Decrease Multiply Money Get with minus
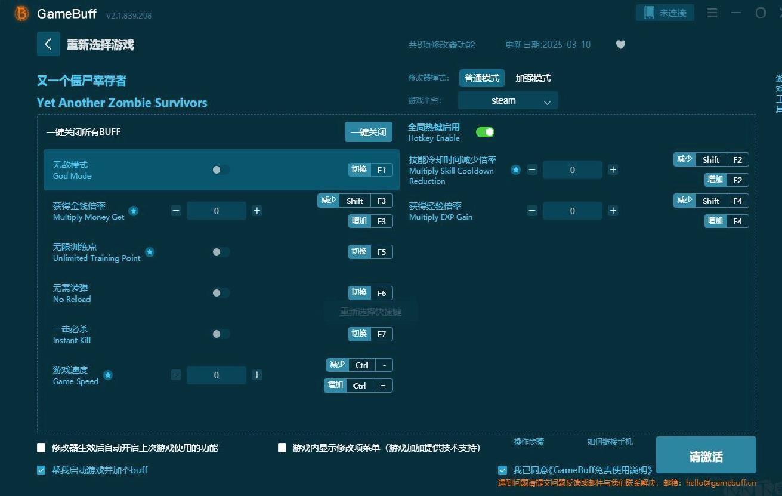 pyautogui.click(x=176, y=211)
